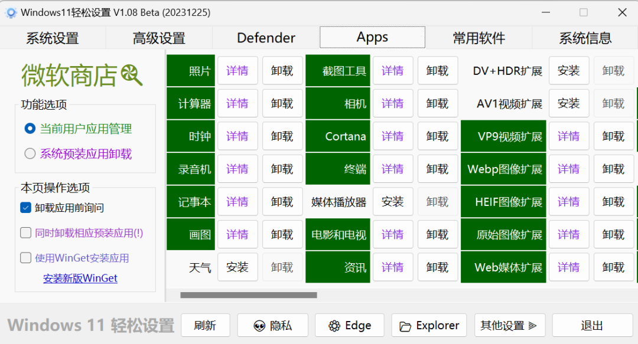Click the Microsoft Store magnifier icon
The width and height of the screenshot is (638, 344).
point(132,75)
